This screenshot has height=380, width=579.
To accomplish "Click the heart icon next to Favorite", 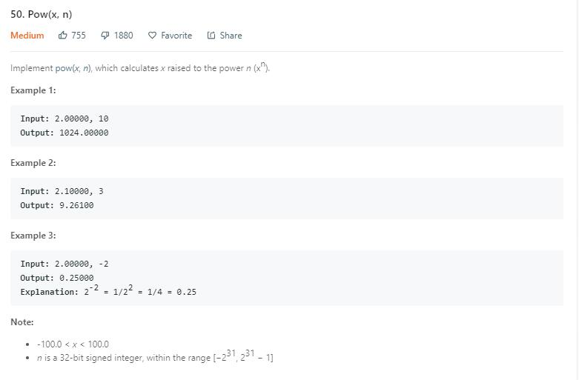I will click(x=152, y=36).
